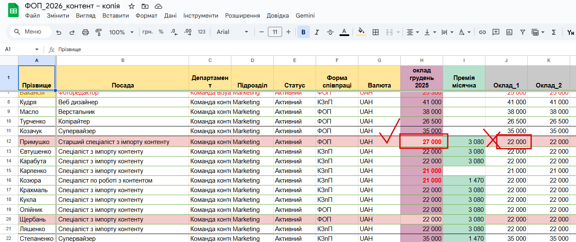576x242 pixels.
Task: Check cloud save status icon
Action: coord(158,6)
